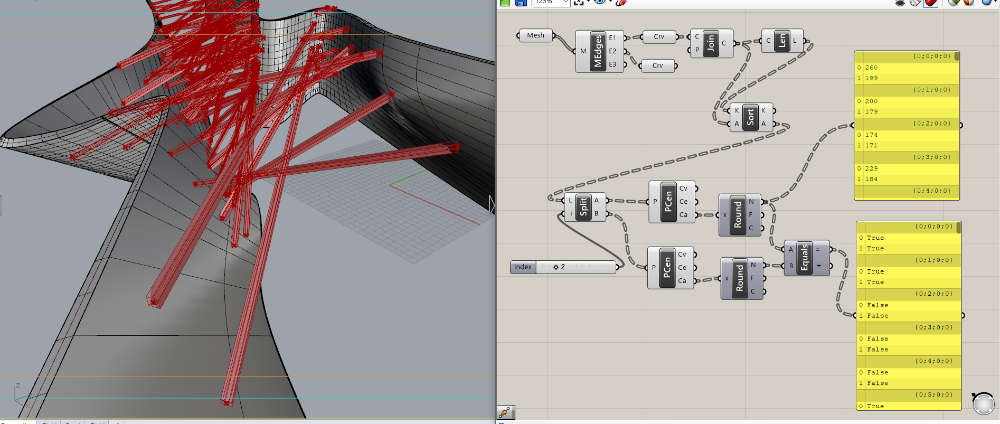1000x424 pixels.
Task: Turn off Rhino preview with the closed-eye icon
Action: point(900,3)
